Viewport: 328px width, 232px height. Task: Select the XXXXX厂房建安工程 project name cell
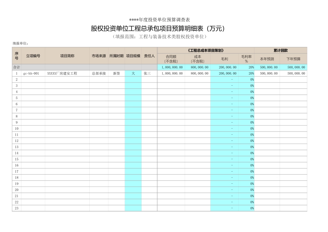pos(63,73)
